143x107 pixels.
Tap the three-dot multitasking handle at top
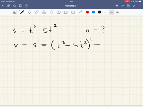[71, 1]
